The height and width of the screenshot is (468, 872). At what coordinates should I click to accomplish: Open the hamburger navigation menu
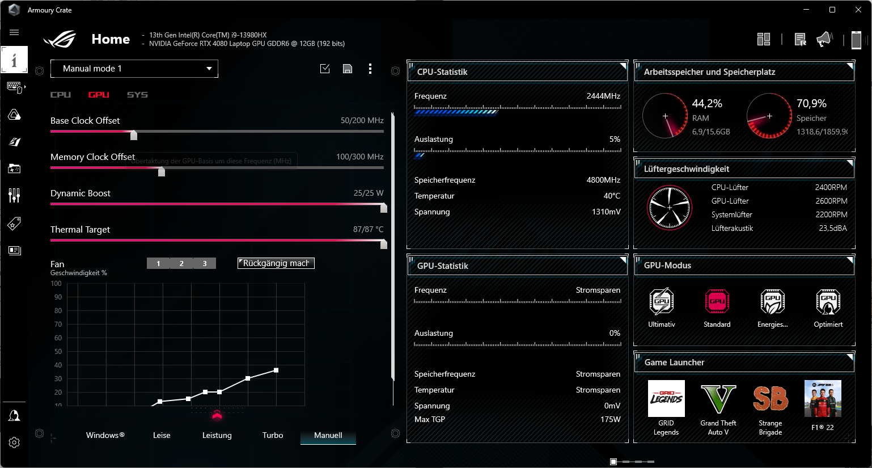(14, 32)
